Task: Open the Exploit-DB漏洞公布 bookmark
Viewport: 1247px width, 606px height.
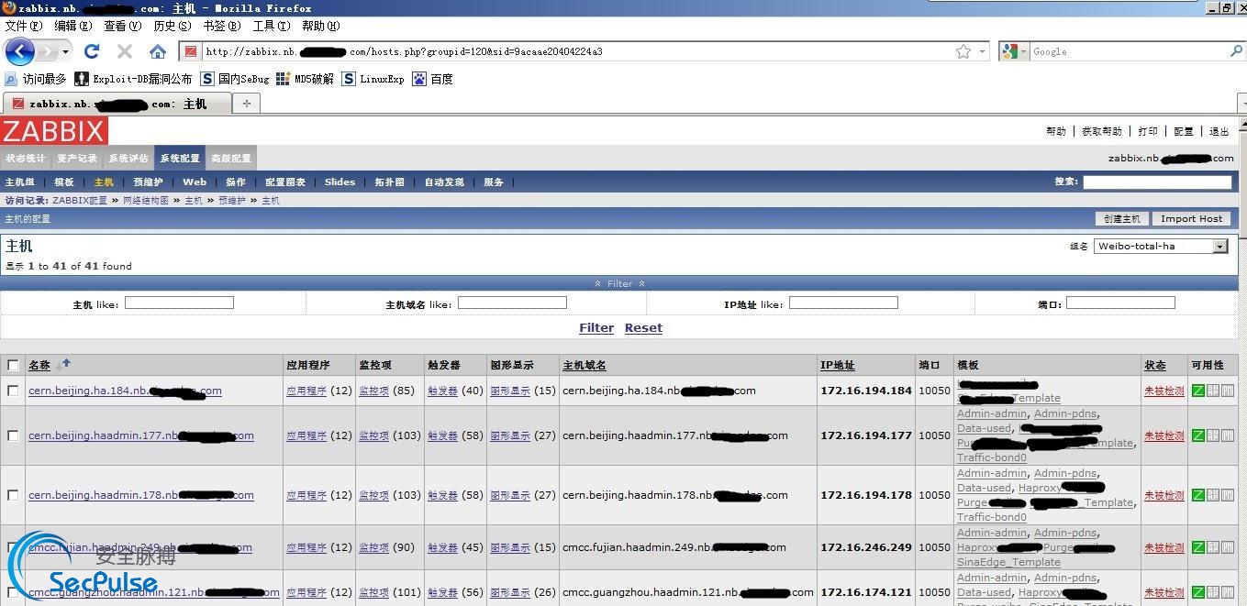Action: [134, 79]
